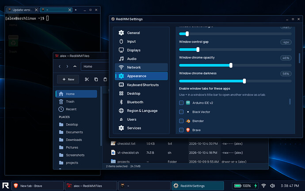305x191 pixels.
Task: Open Region & Language settings
Action: [x=141, y=111]
